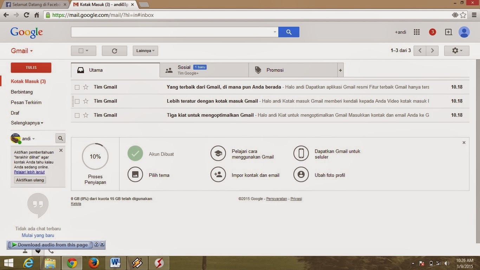Open the settings gear dropdown
This screenshot has width=480, height=270.
tap(457, 51)
